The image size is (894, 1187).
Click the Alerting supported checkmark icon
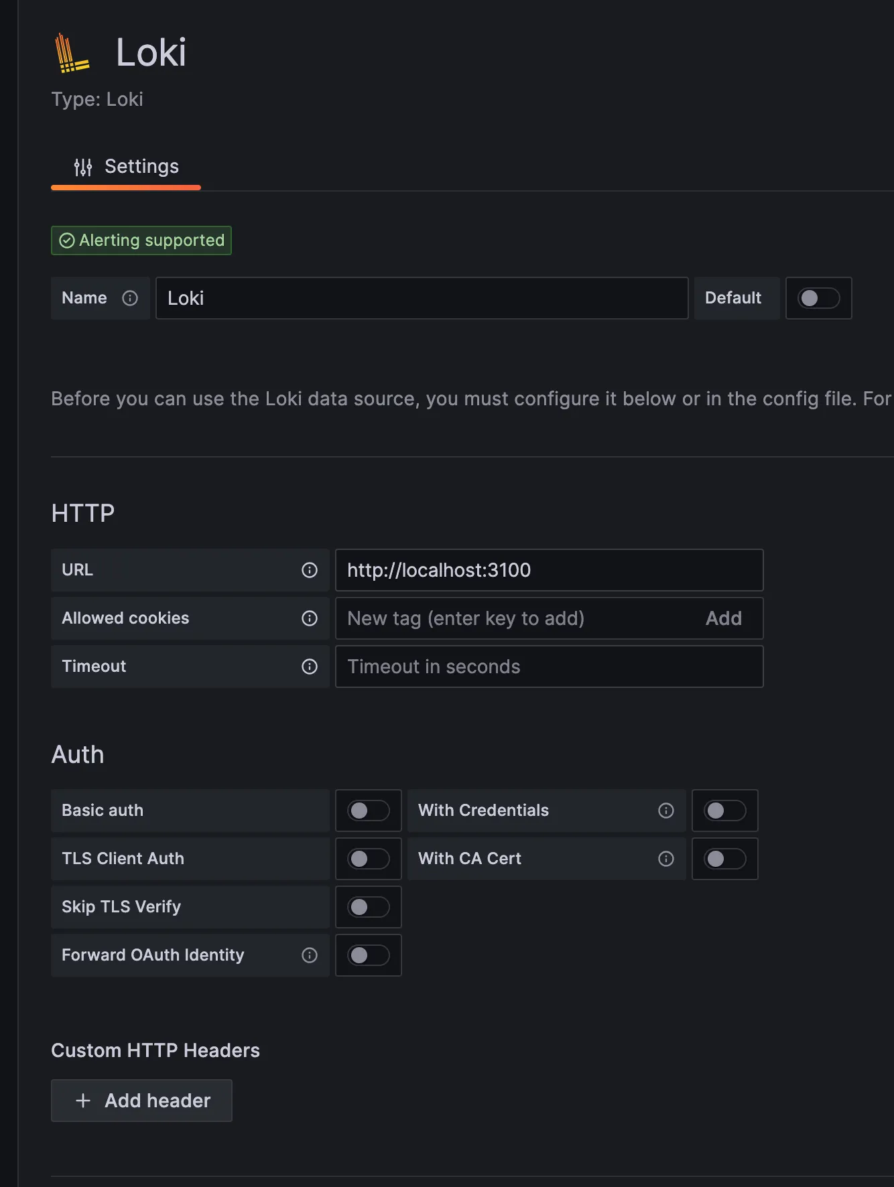point(67,240)
